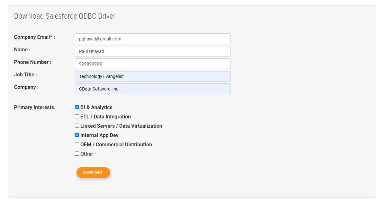Click the field containing "Technology Evangelist"
389x207 pixels.
click(152, 76)
